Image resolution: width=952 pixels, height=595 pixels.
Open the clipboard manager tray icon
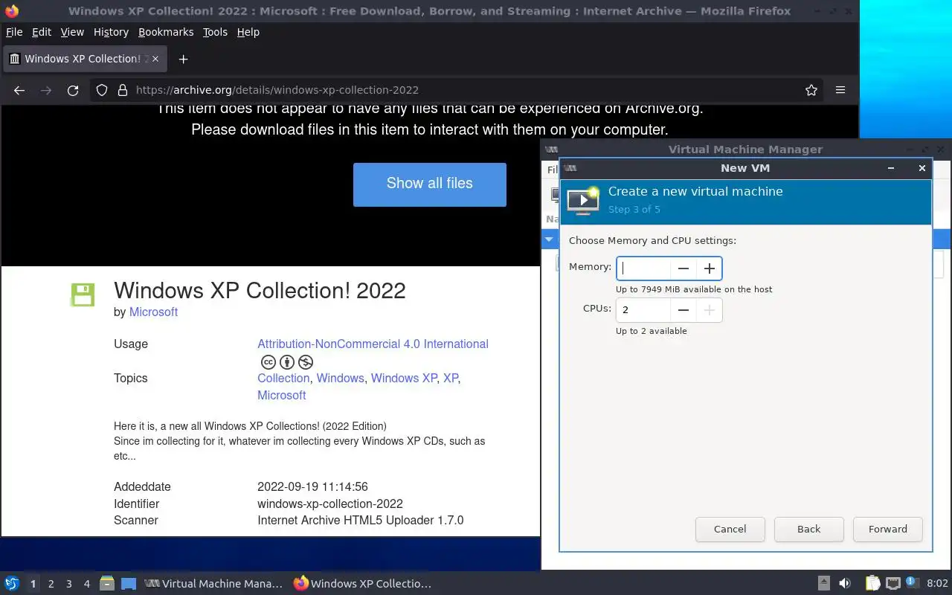coord(872,584)
